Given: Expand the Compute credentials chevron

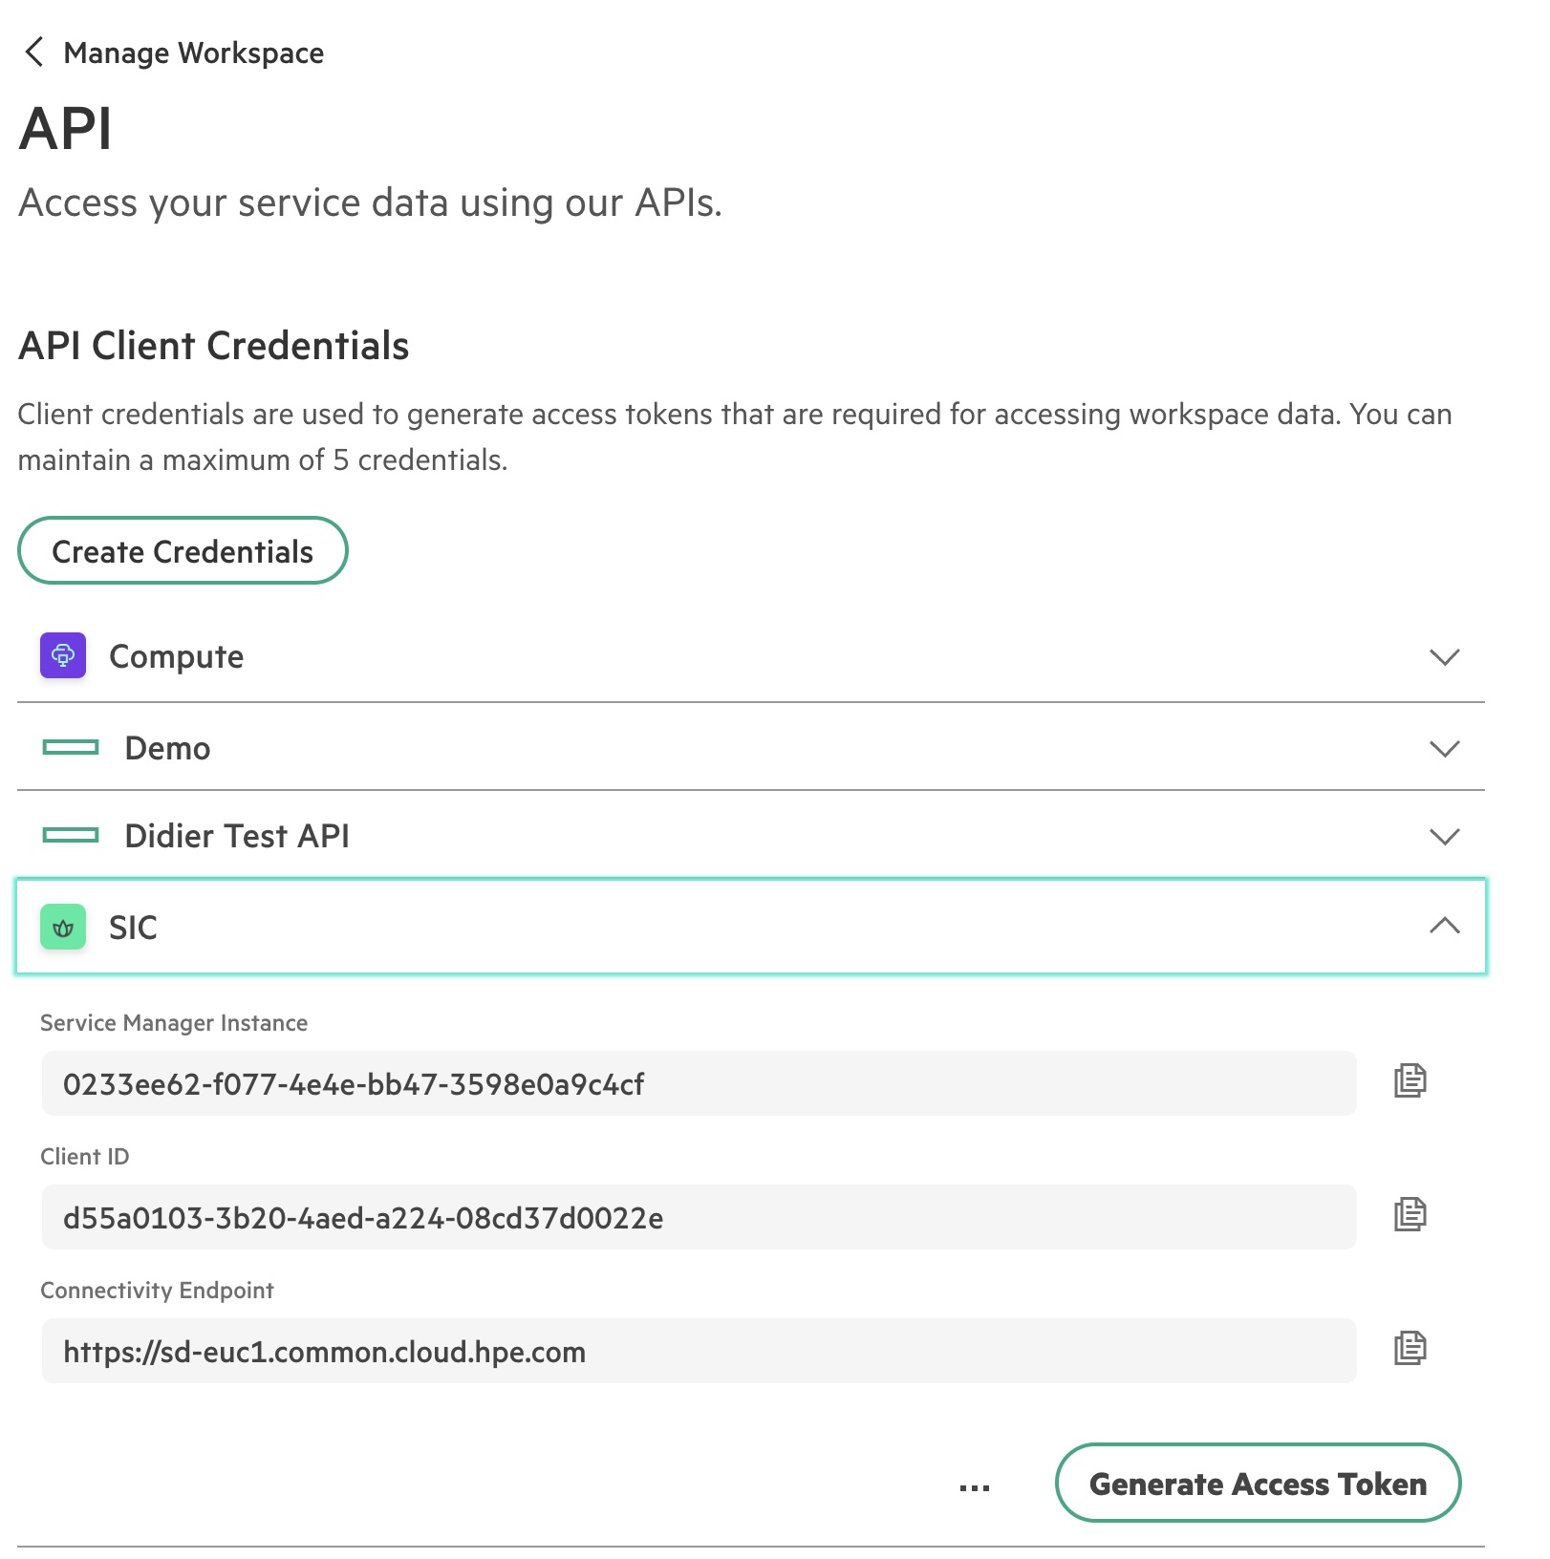Looking at the screenshot, I should click(1444, 657).
